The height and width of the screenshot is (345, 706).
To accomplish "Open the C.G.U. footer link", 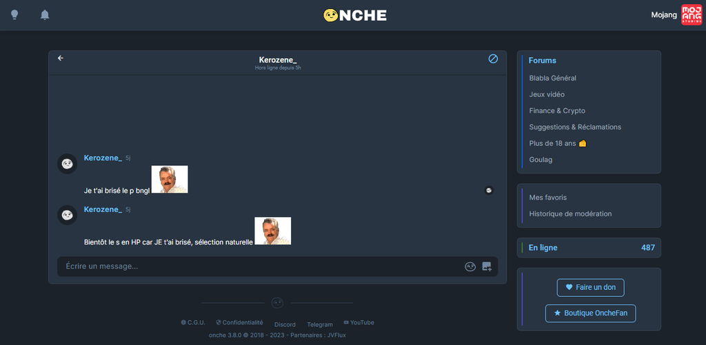I will tap(193, 322).
